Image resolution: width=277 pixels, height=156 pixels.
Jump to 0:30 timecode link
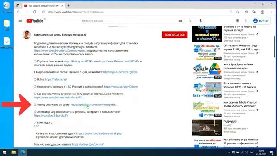36,126
